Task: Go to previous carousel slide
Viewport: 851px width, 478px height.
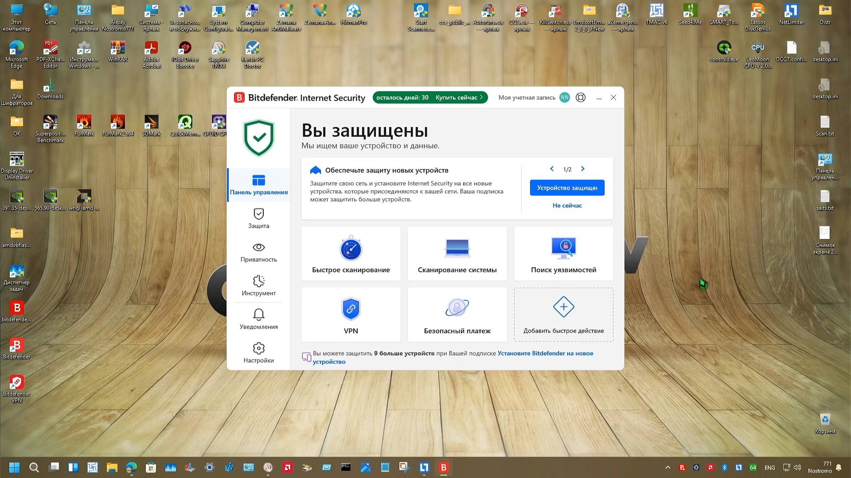Action: click(x=552, y=169)
